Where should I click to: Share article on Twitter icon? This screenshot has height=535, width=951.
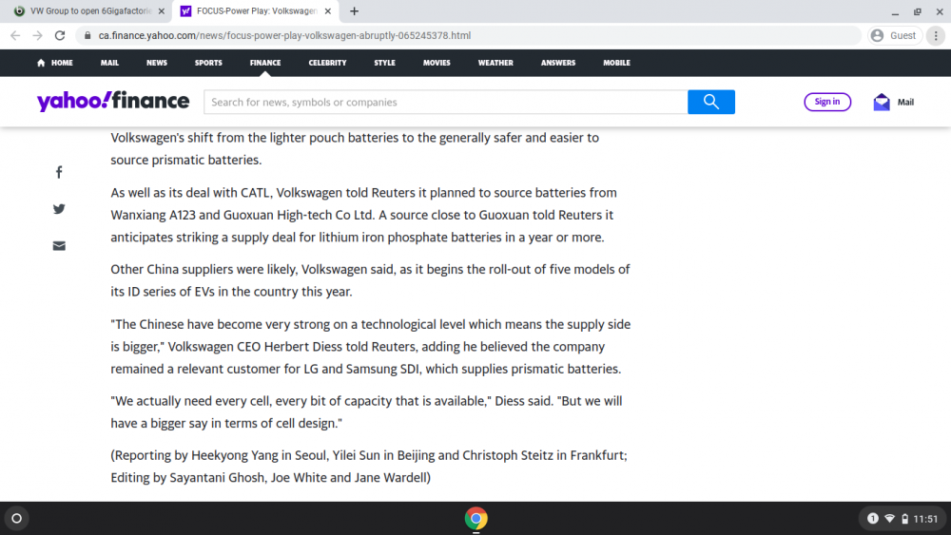pos(59,209)
